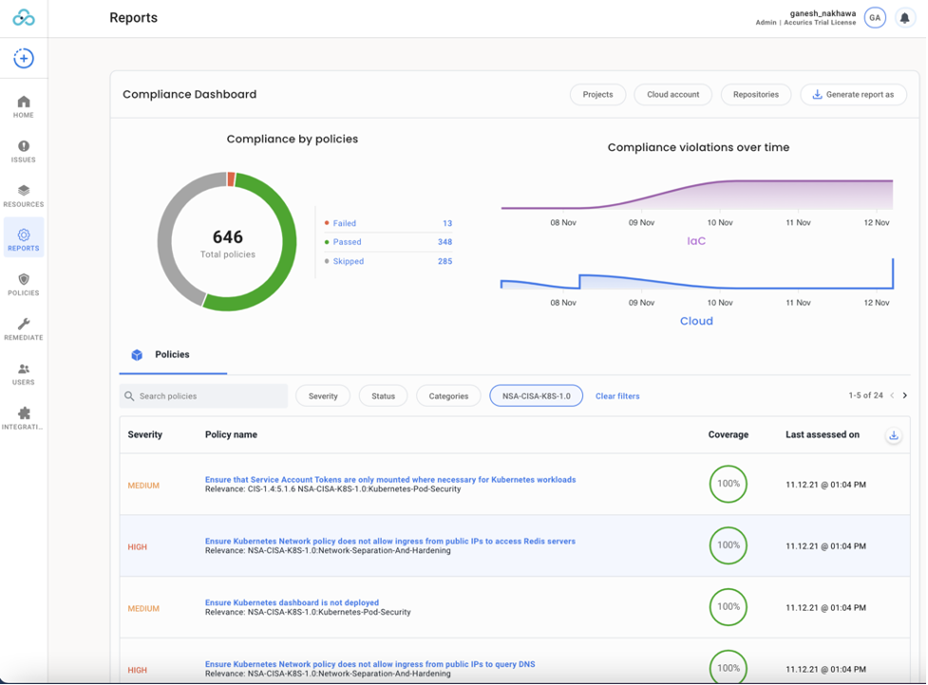Viewport: 928px width, 685px height.
Task: Open Resources in the sidebar
Action: pyautogui.click(x=24, y=195)
